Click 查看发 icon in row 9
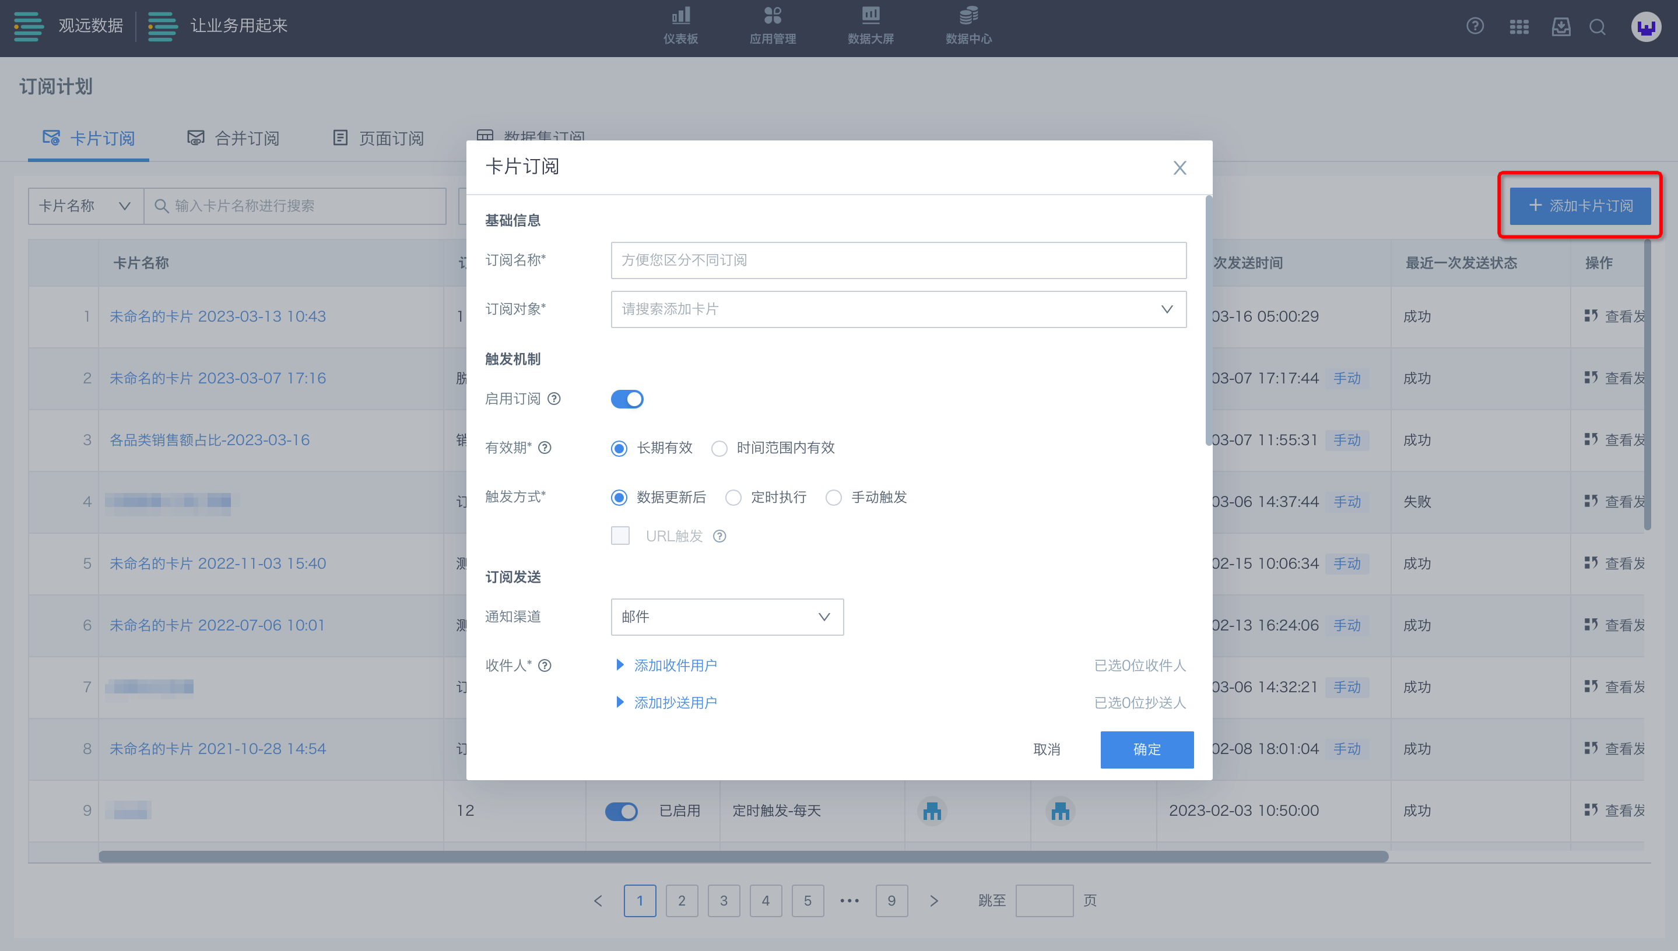1678x951 pixels. pos(1591,810)
